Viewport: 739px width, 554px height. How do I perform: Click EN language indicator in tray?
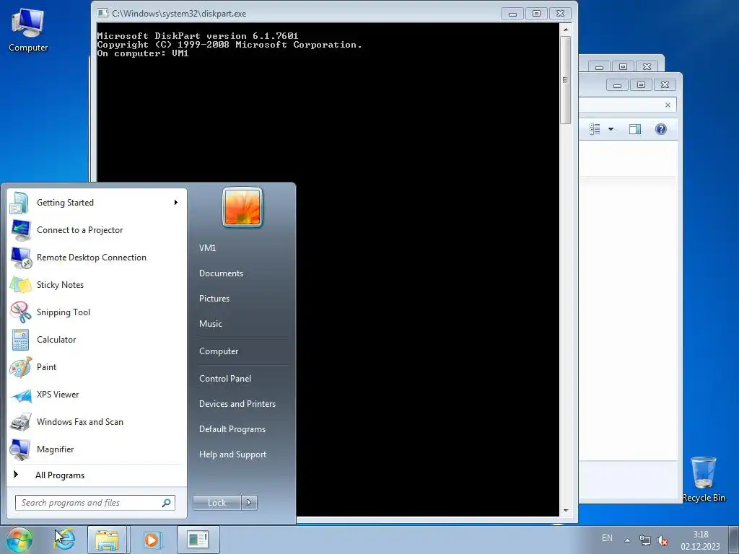tap(607, 538)
